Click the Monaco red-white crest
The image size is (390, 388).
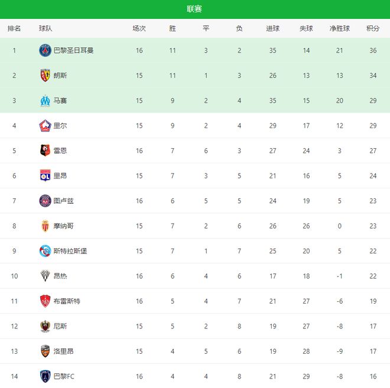click(45, 226)
